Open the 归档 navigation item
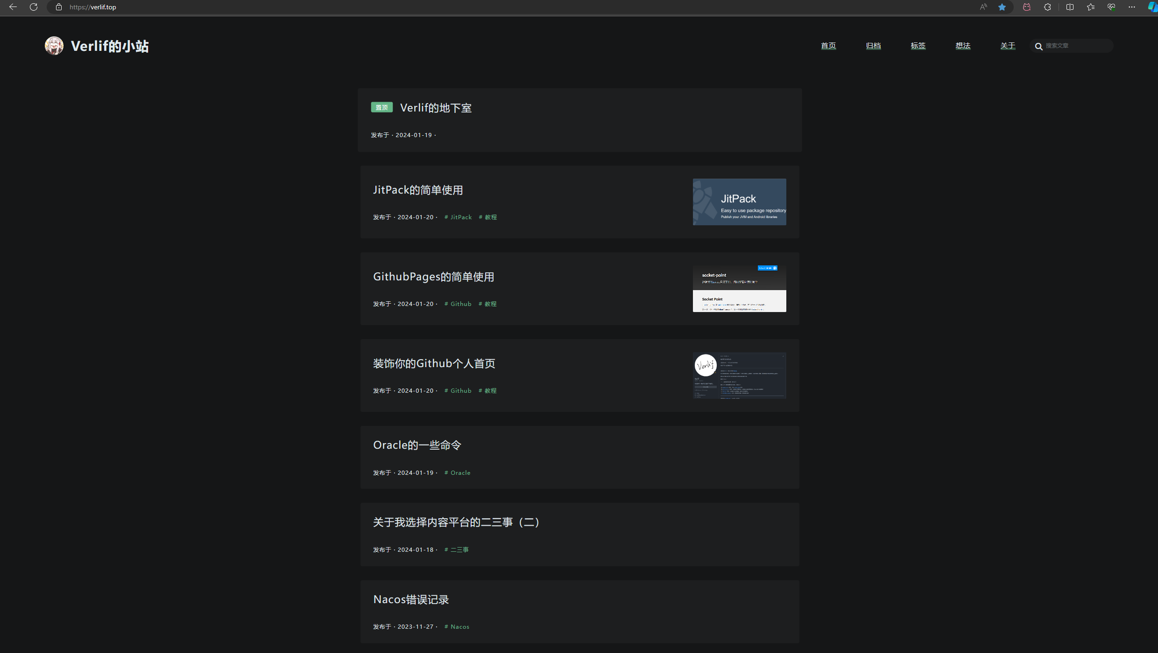 point(873,46)
